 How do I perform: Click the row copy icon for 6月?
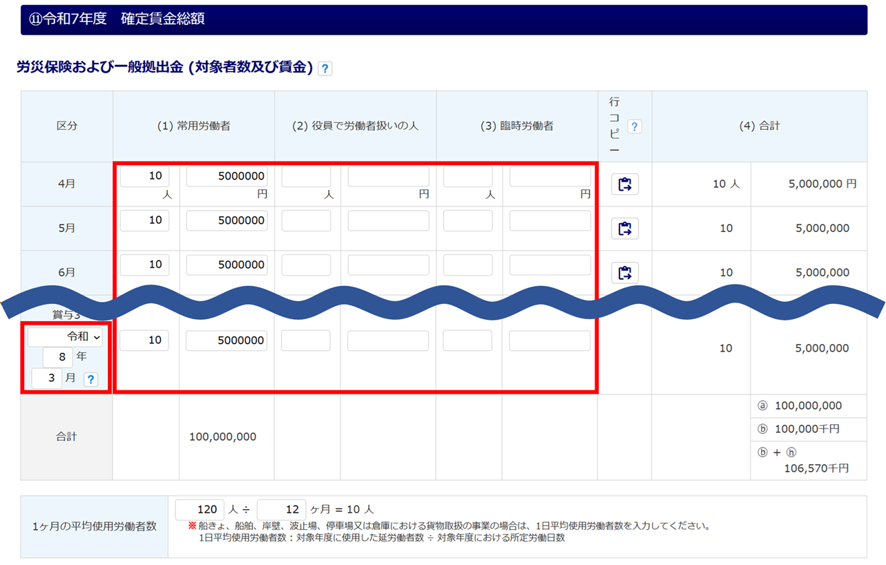tap(624, 273)
